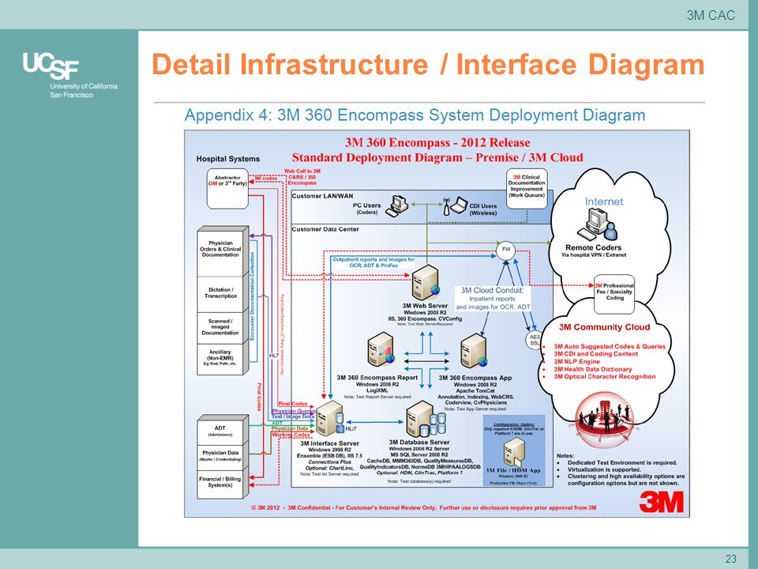Click the '3M CAC' header text

(711, 15)
